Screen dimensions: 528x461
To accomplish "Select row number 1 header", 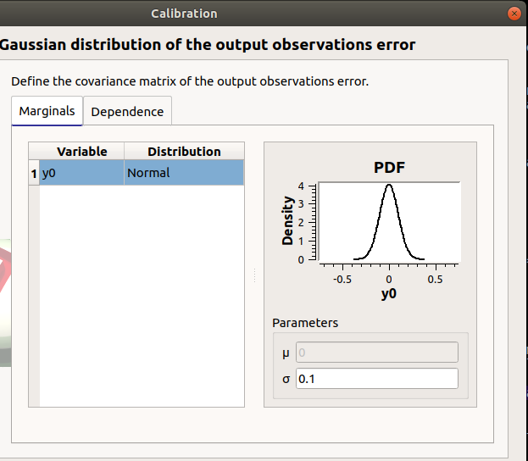I will 34,173.
